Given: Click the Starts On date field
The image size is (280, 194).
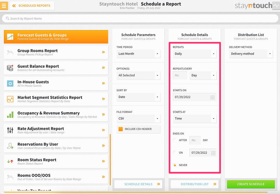Looking at the screenshot, I should [195, 97].
